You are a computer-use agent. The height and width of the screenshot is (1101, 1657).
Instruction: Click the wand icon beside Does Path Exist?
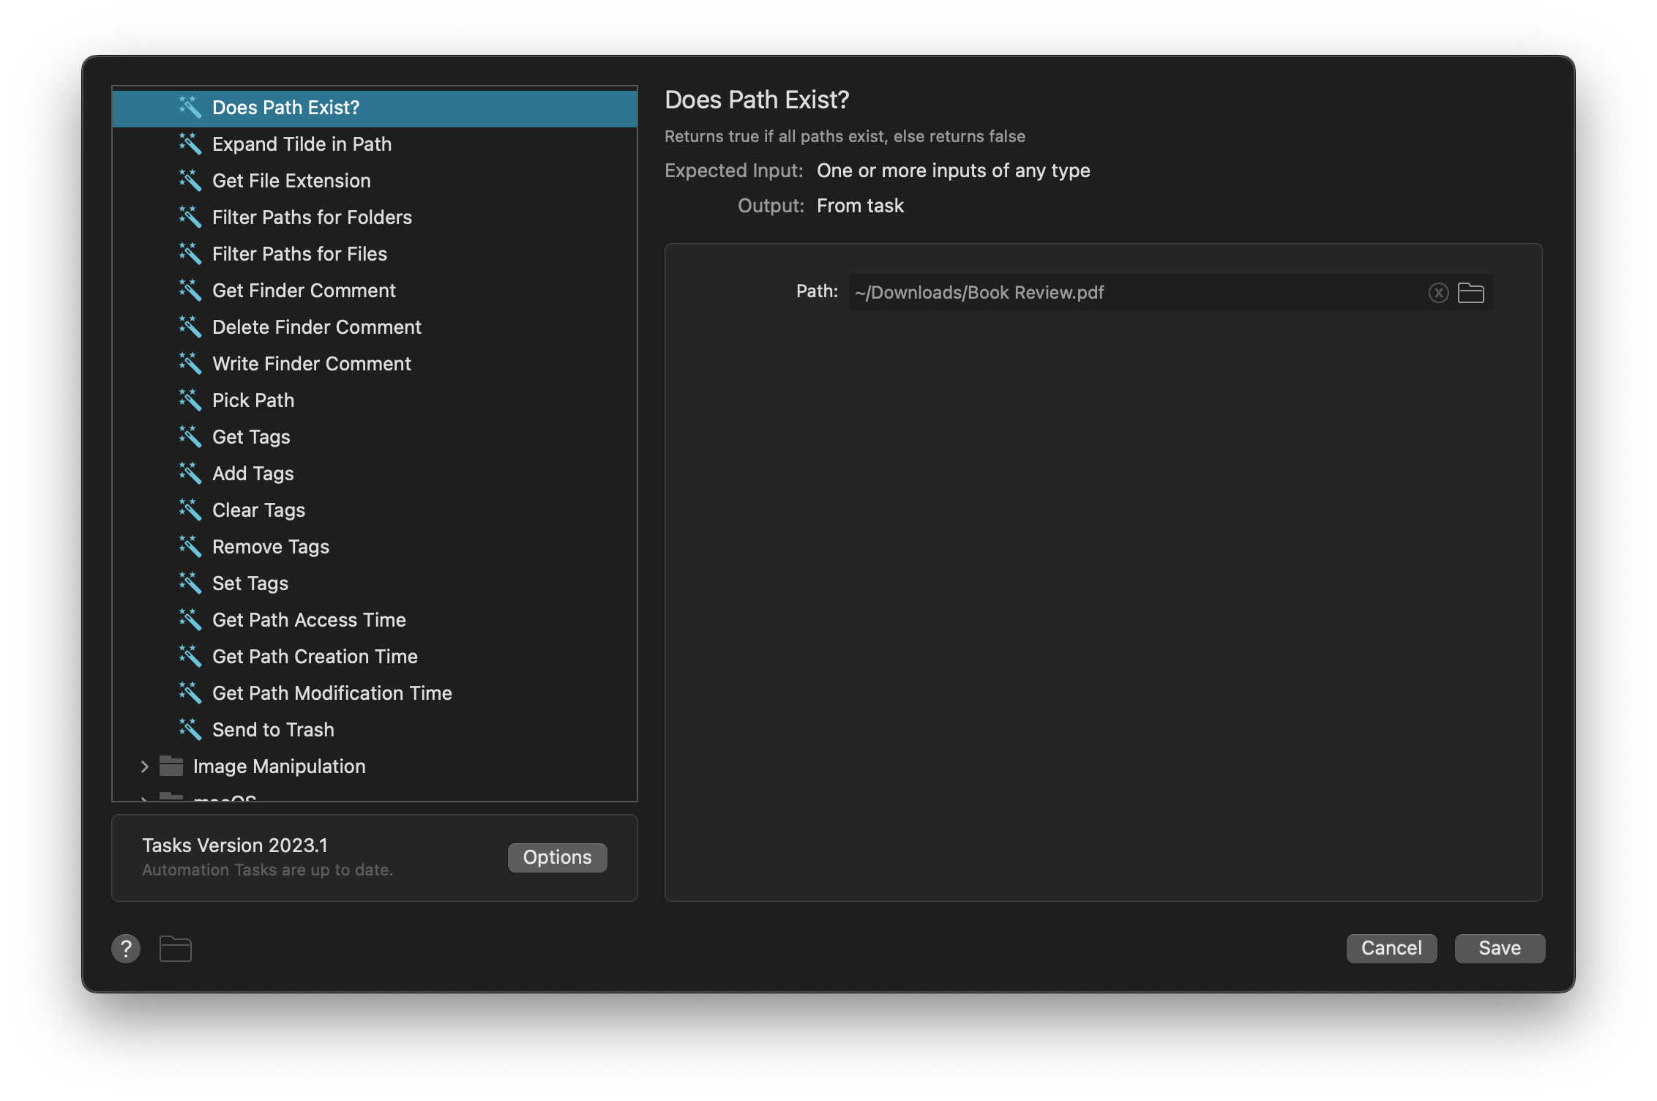(191, 107)
